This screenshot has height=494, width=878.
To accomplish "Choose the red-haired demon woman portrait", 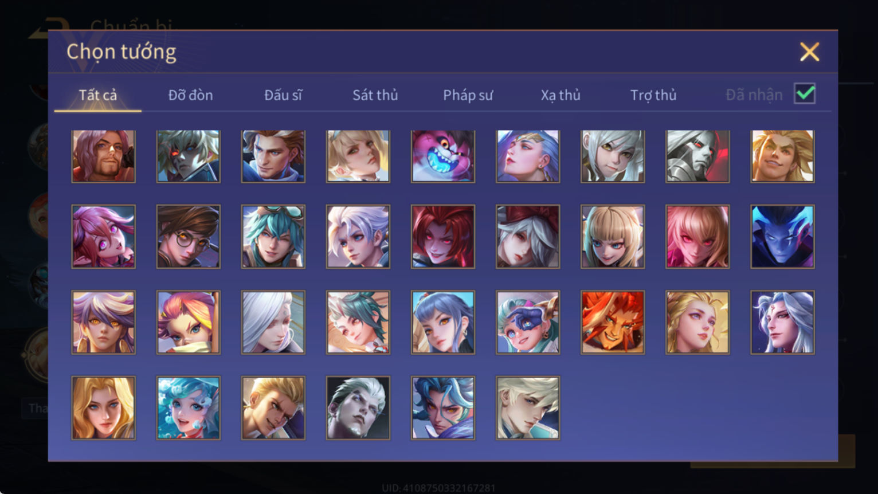I will point(443,237).
